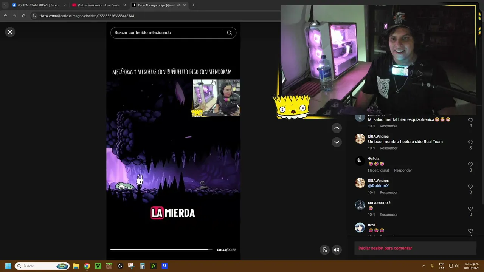
Task: Open the Windows Start menu
Action: pyautogui.click(x=8, y=266)
